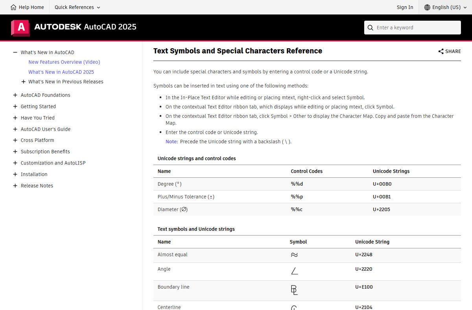Click the Unicode Strings column header
The image size is (472, 310).
[391, 171]
